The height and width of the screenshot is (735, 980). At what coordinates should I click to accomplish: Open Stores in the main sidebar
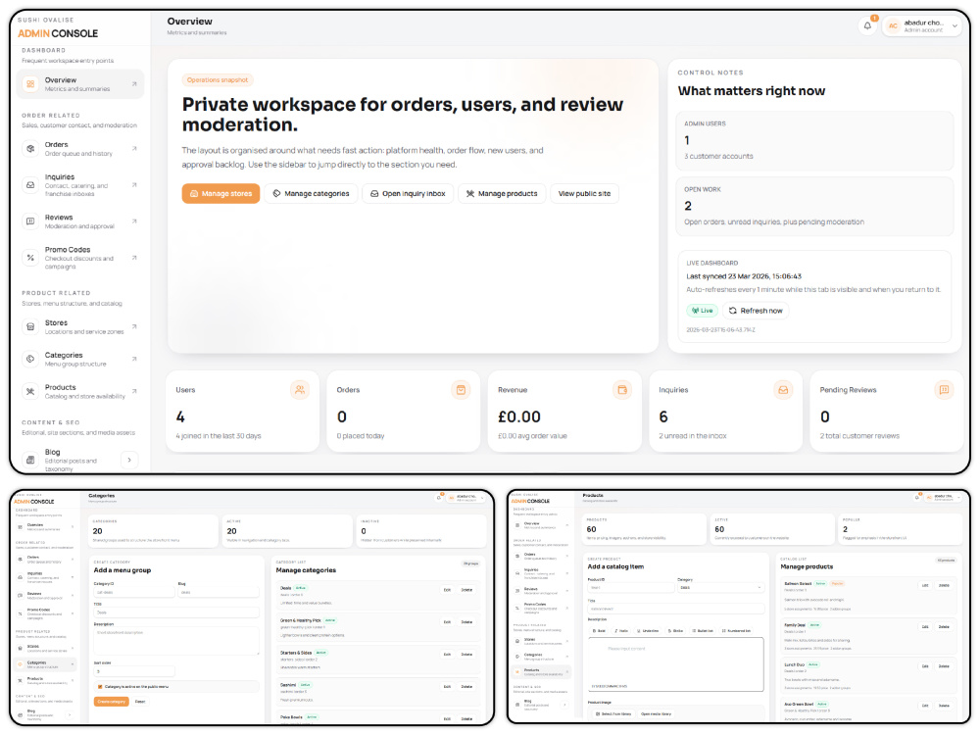(80, 327)
